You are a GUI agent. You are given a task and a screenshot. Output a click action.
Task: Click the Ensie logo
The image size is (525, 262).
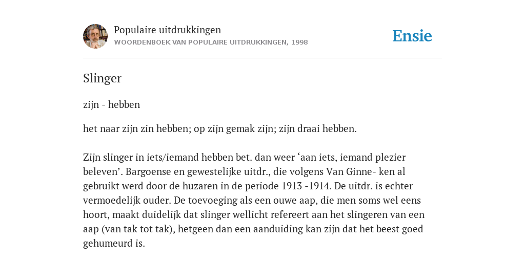[412, 36]
